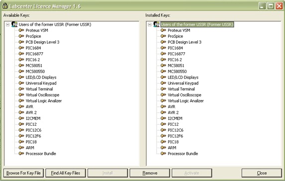
Task: Click key icon beside Universal Keypad in Available Keys
Action: (21, 83)
